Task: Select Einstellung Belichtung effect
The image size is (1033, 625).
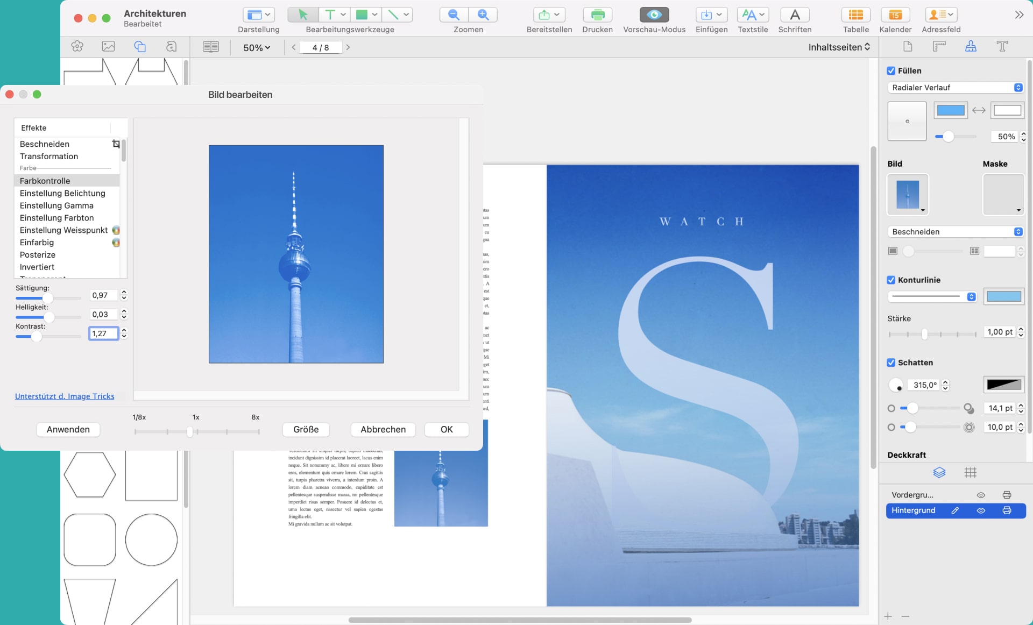Action: [x=62, y=193]
